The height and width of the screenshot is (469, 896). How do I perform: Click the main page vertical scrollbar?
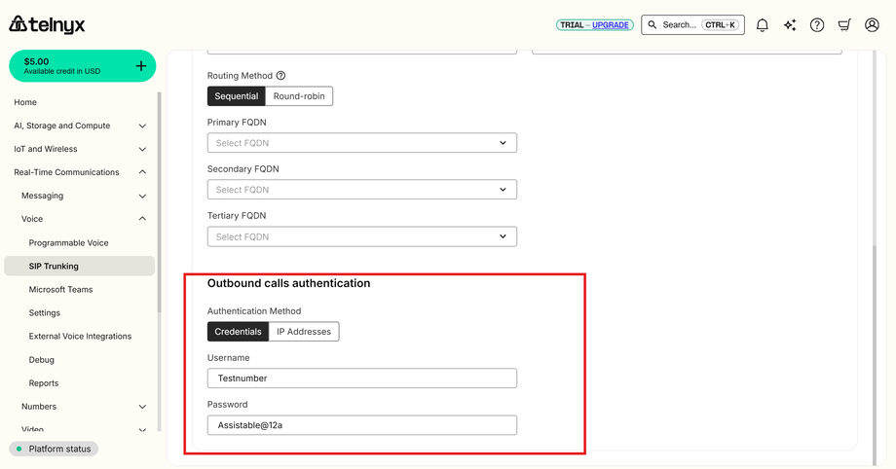(x=875, y=354)
